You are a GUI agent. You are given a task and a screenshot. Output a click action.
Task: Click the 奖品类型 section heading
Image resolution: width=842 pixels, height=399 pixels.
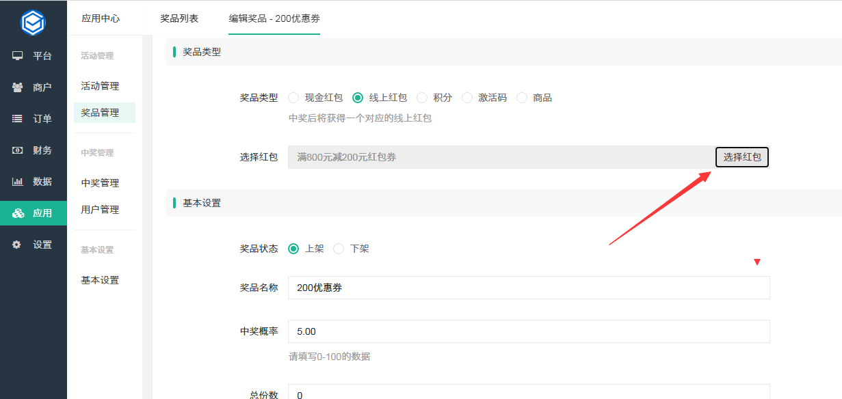coord(202,52)
